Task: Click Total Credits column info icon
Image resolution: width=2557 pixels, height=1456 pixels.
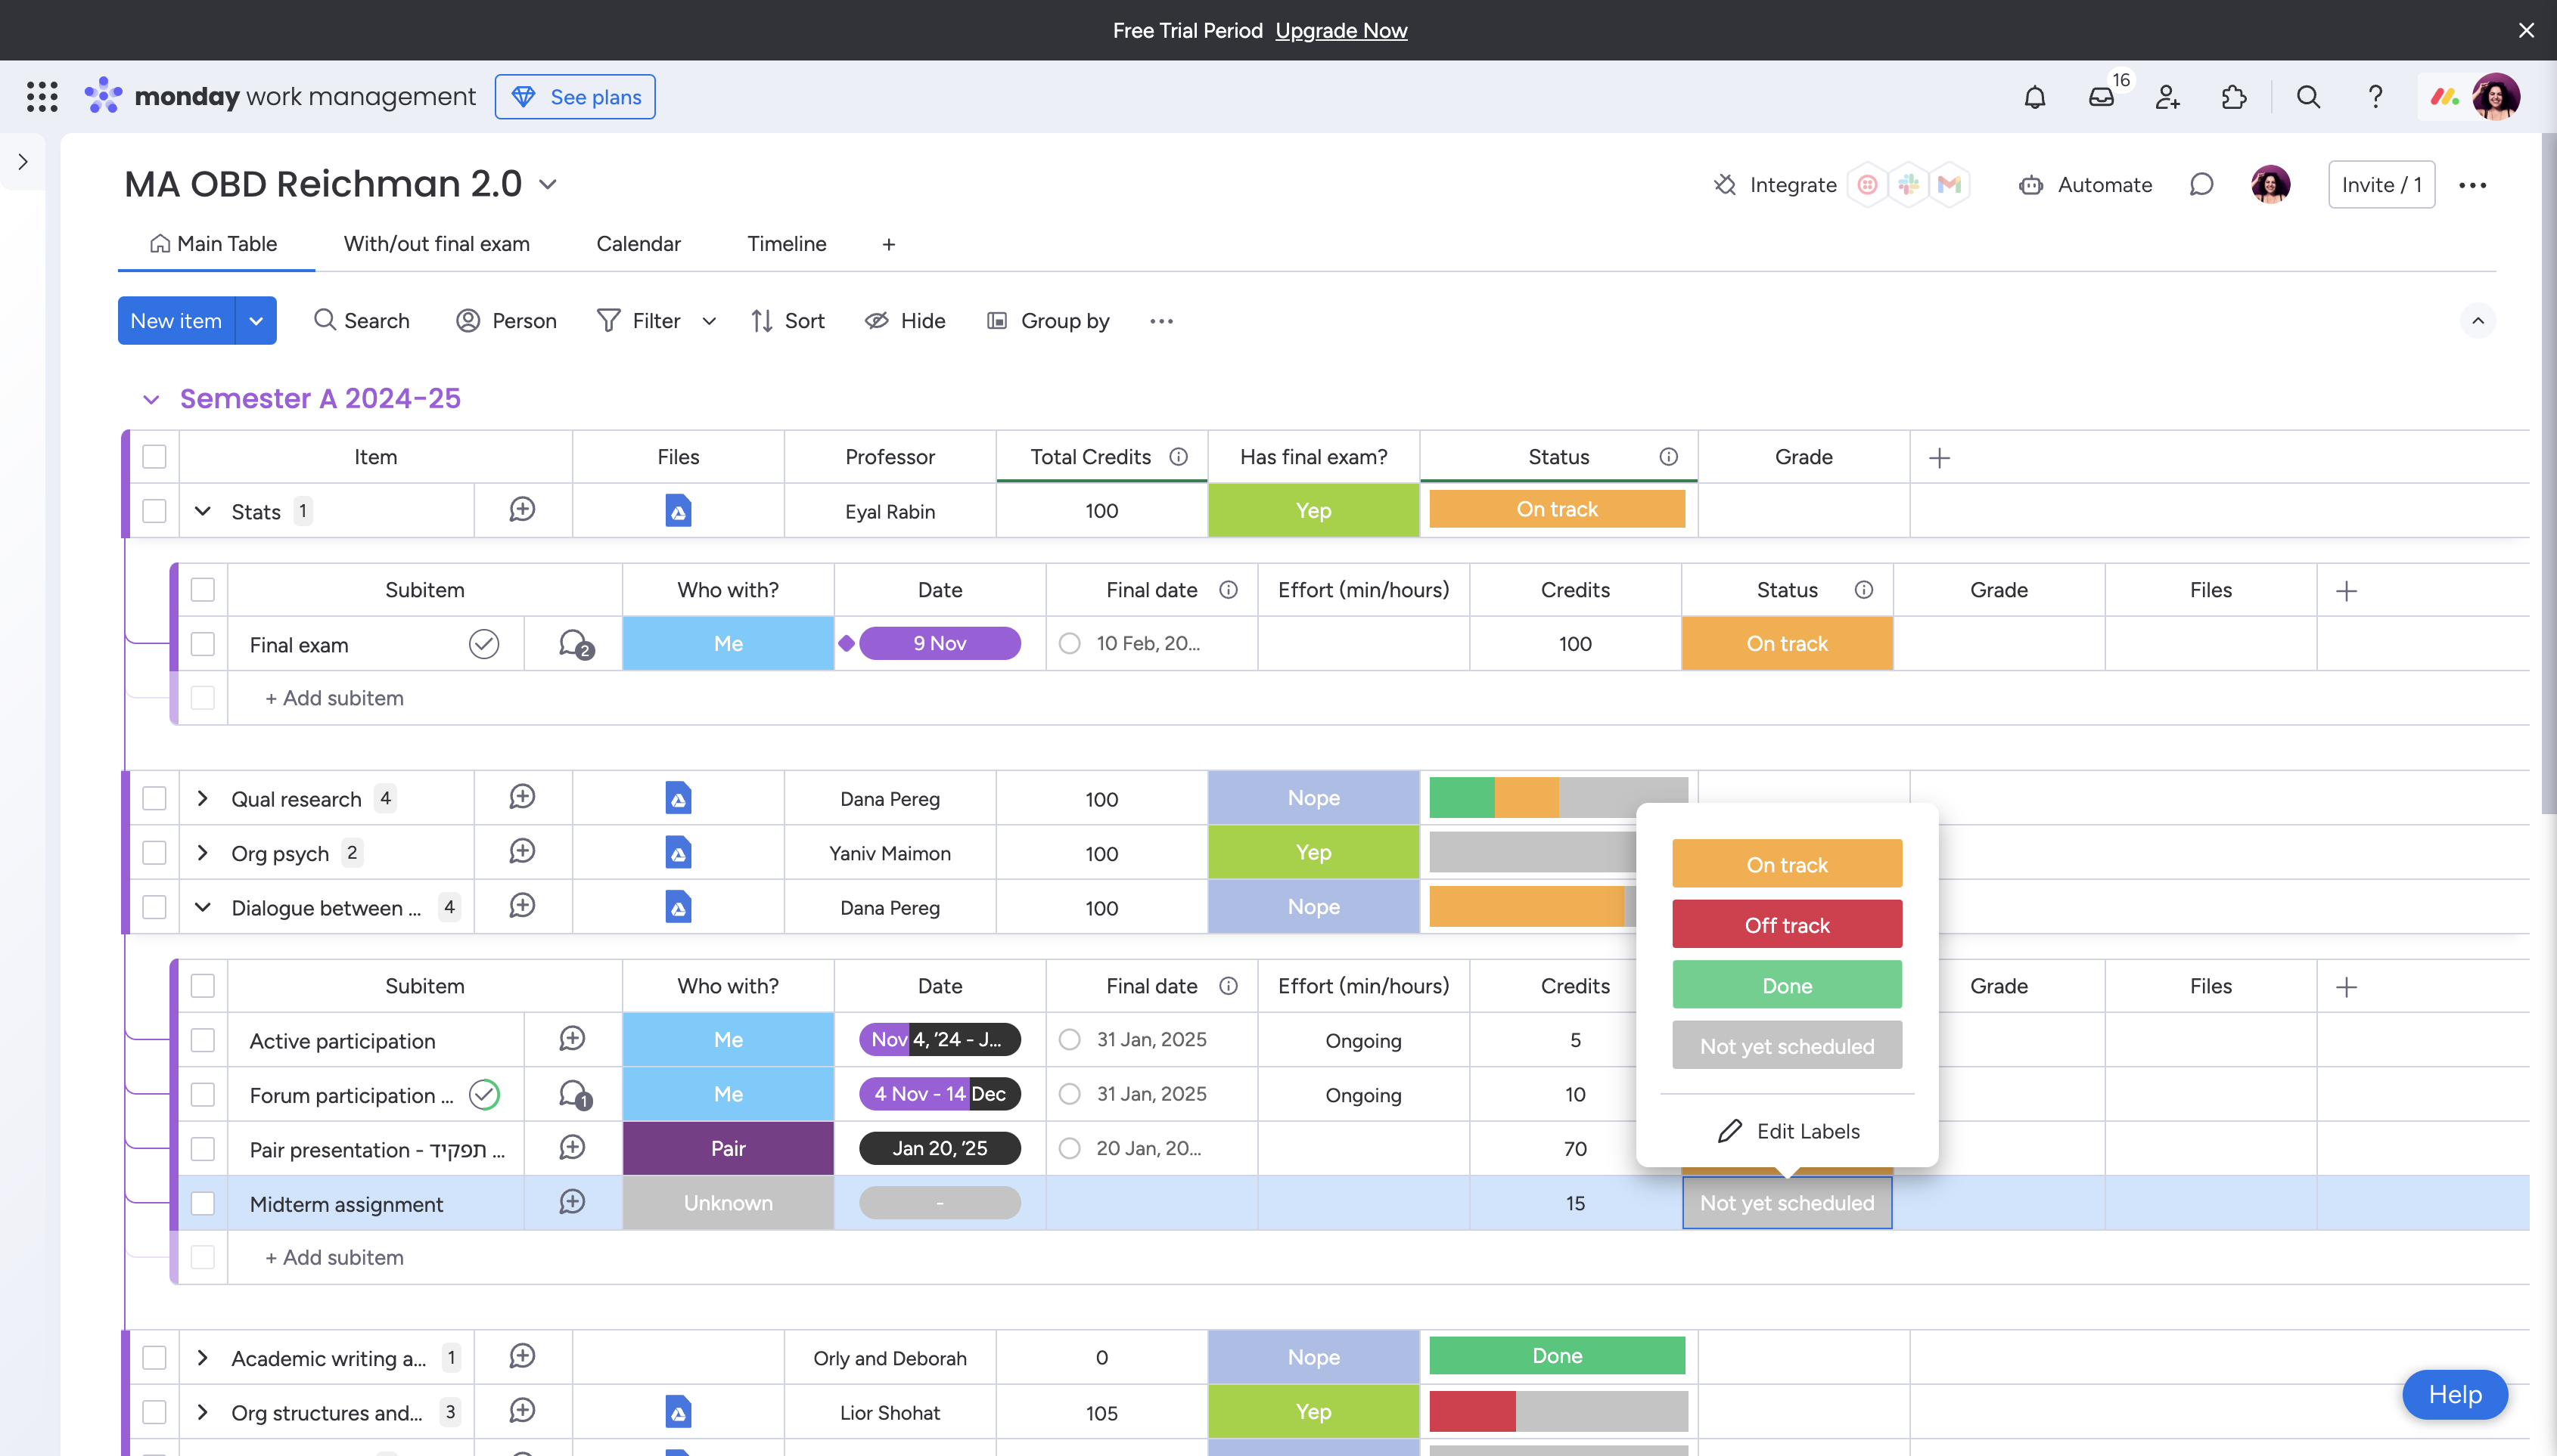Action: tap(1179, 457)
